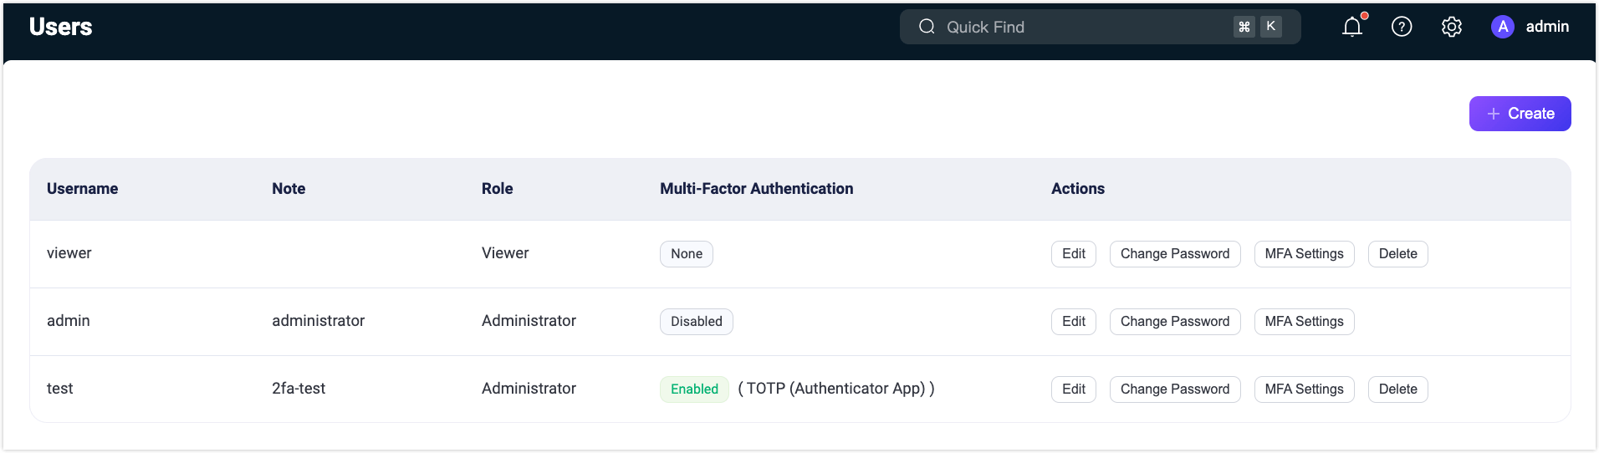The image size is (1599, 453).
Task: Open MFA Settings for admin user
Action: click(1304, 322)
